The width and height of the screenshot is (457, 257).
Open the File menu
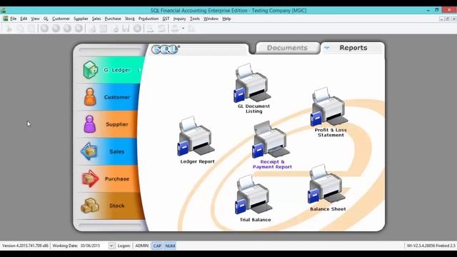click(x=14, y=19)
